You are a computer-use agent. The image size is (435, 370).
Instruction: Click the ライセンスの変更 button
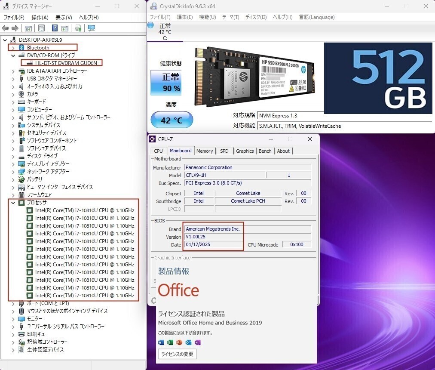(177, 354)
